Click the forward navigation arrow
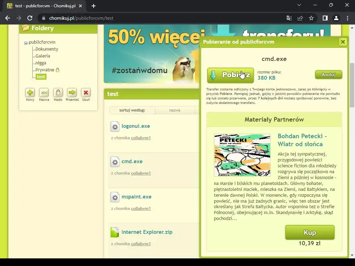 tap(19, 18)
